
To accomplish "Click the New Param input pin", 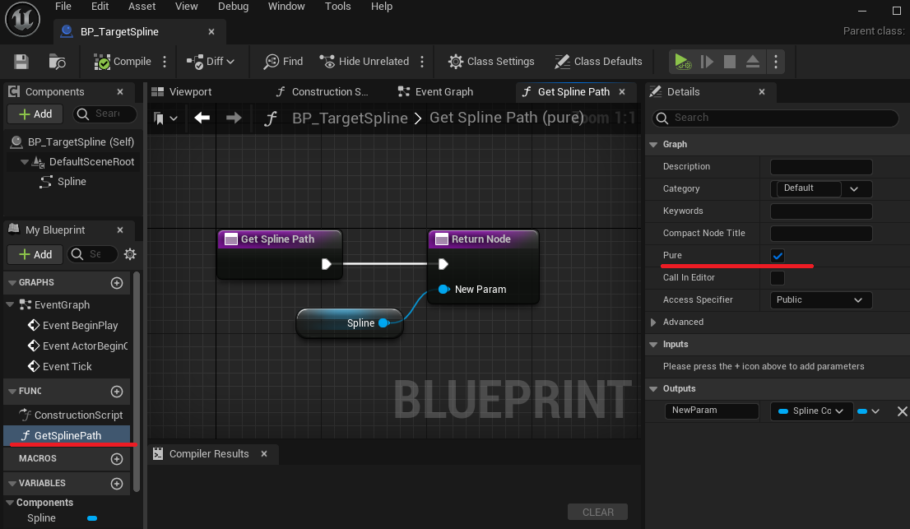I will 443,289.
